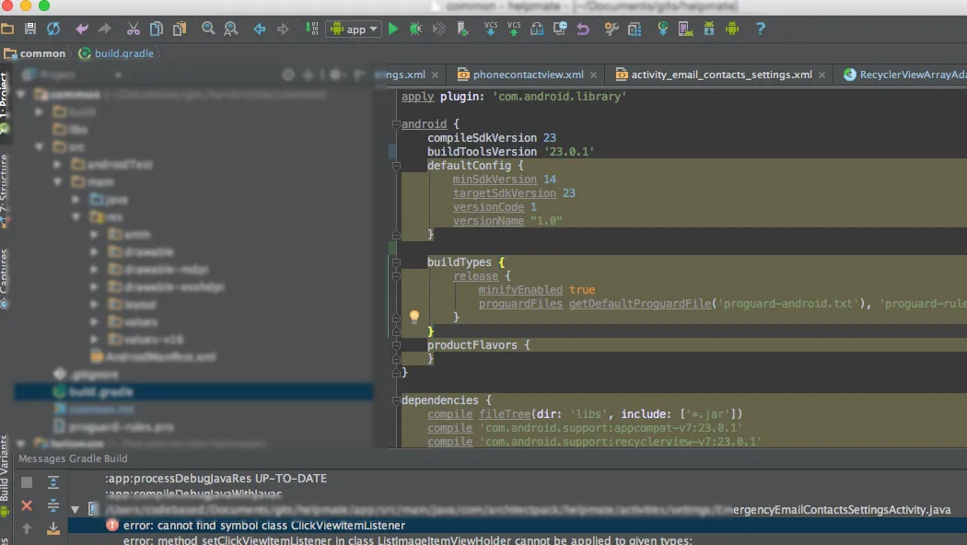Click the Undo arrow in the toolbar

[x=83, y=29]
